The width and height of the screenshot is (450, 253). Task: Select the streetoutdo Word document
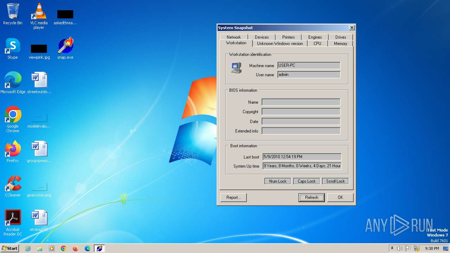click(x=39, y=83)
